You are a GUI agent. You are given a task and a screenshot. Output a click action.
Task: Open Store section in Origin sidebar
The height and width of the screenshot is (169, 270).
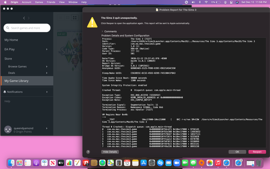point(8,59)
